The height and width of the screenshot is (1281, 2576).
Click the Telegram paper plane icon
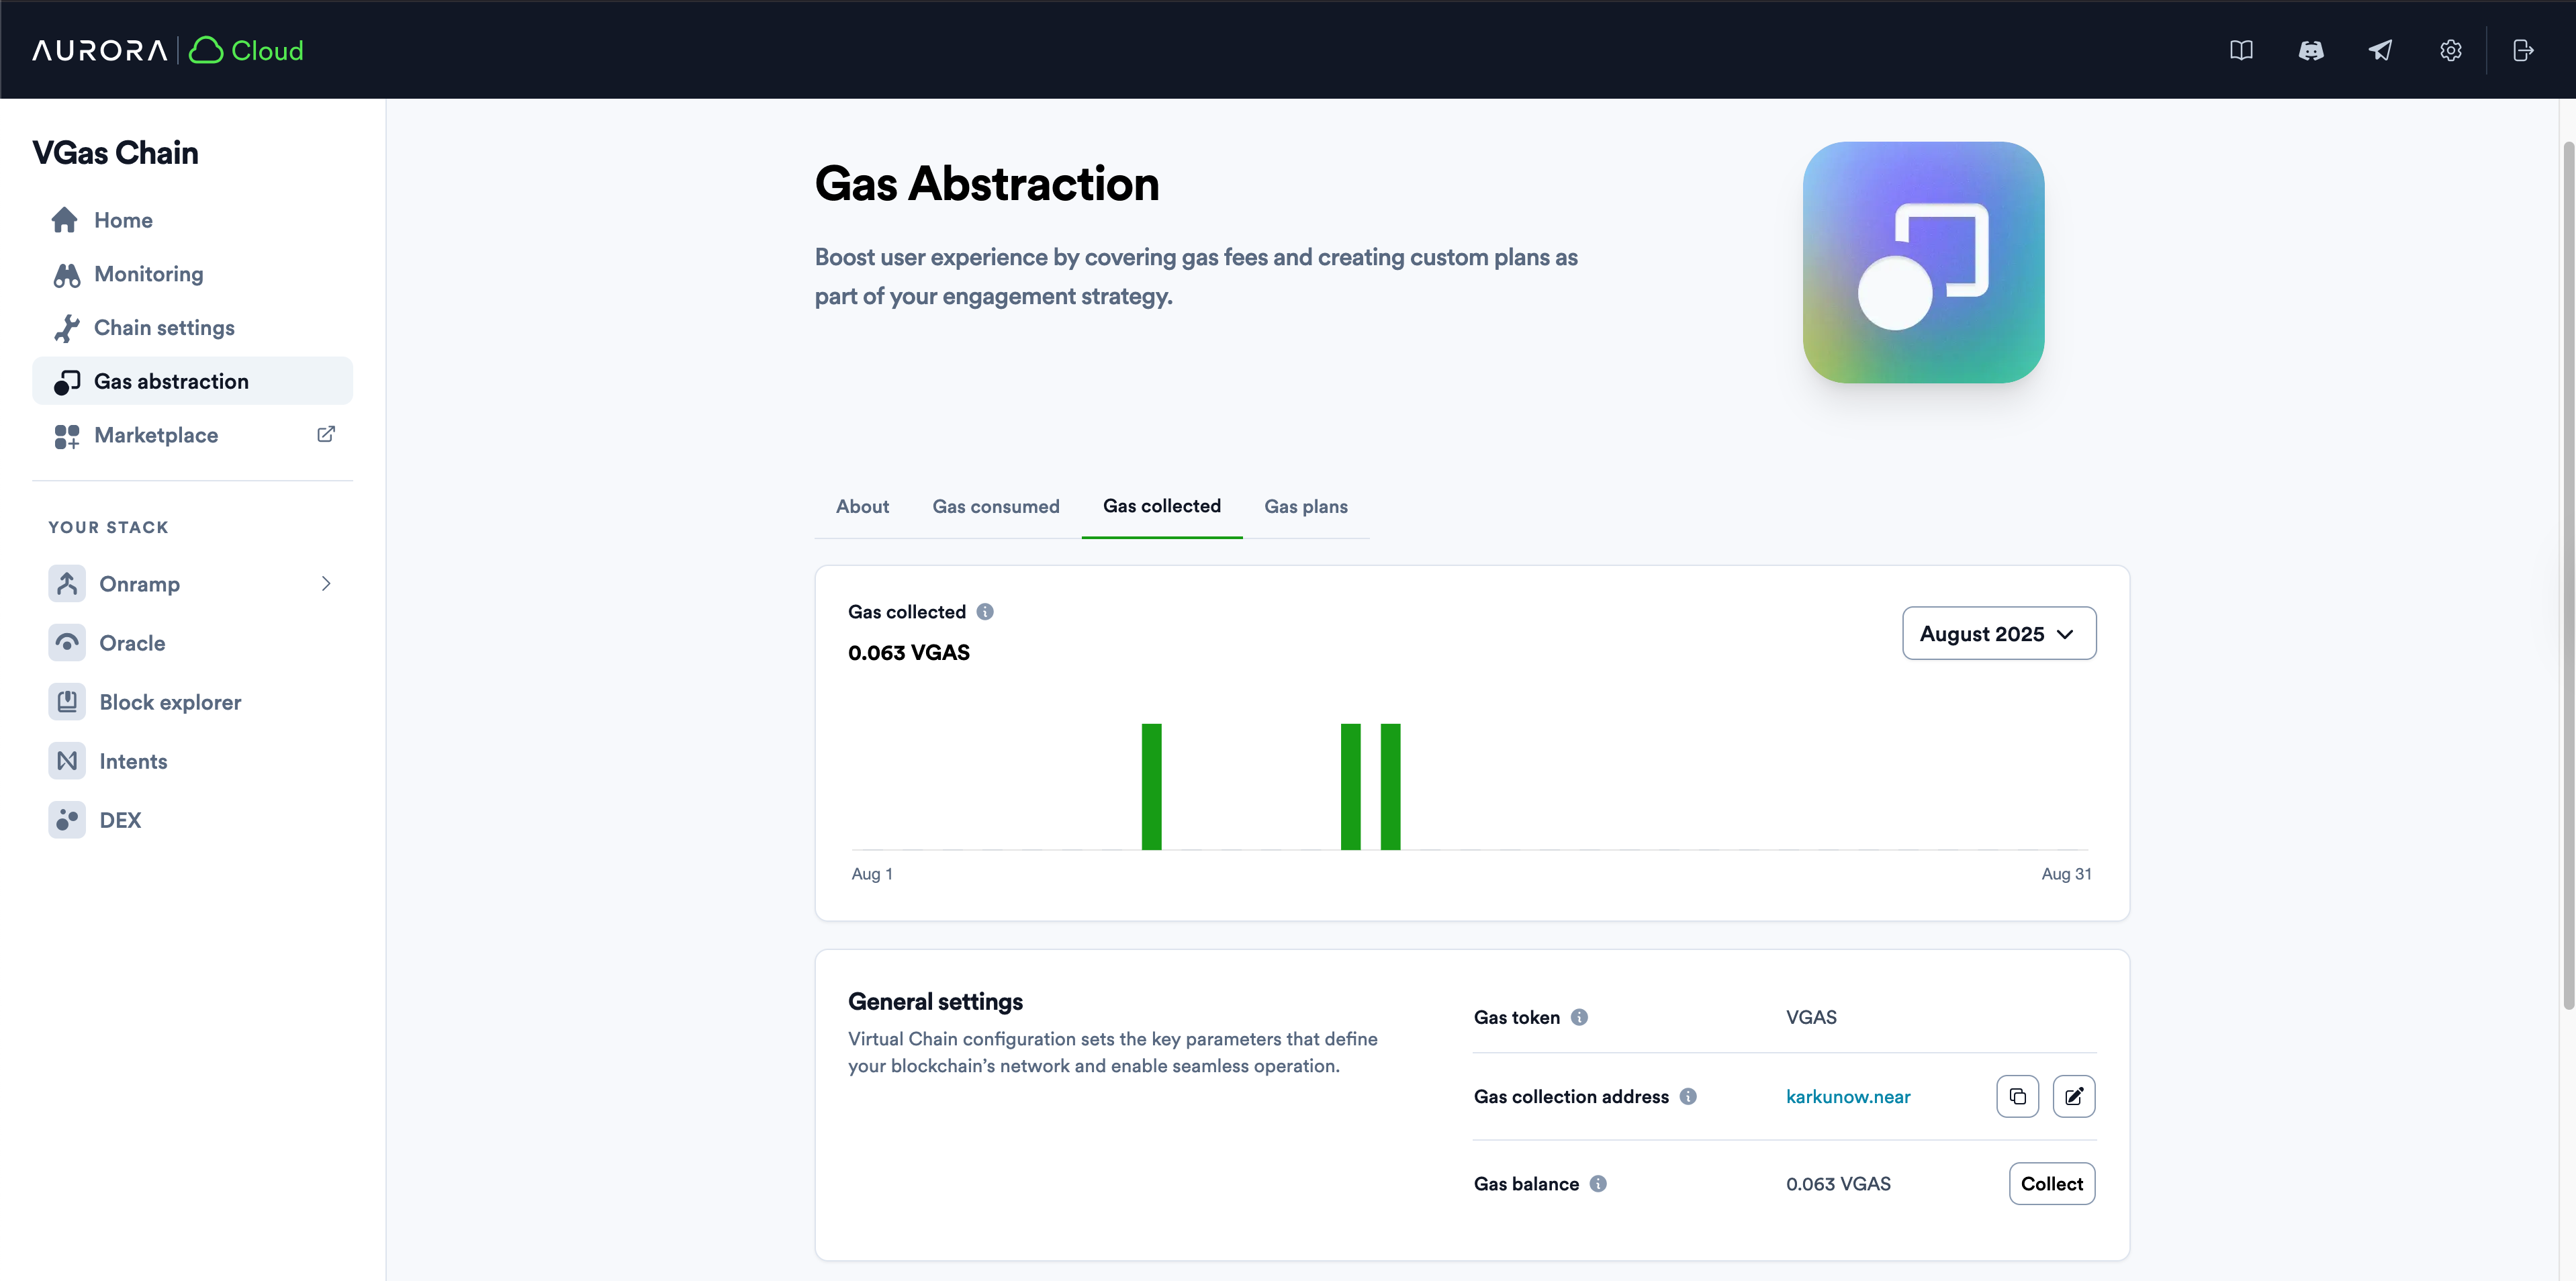click(x=2380, y=50)
